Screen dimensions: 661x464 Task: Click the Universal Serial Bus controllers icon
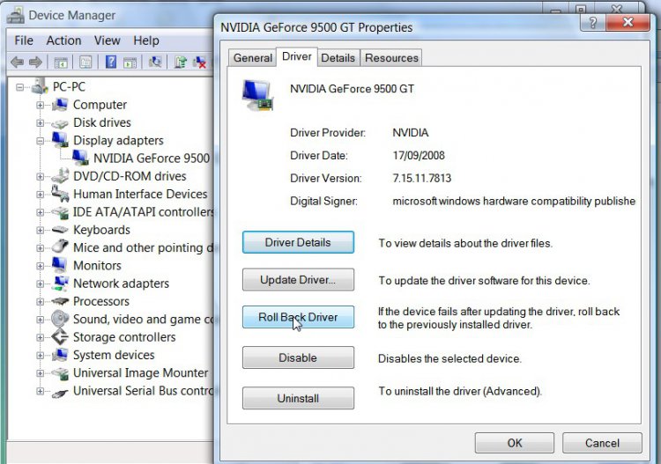[60, 393]
